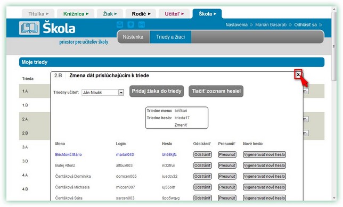The image size is (343, 207).
Task: Click Zmeniť under class password
Action: (x=181, y=125)
